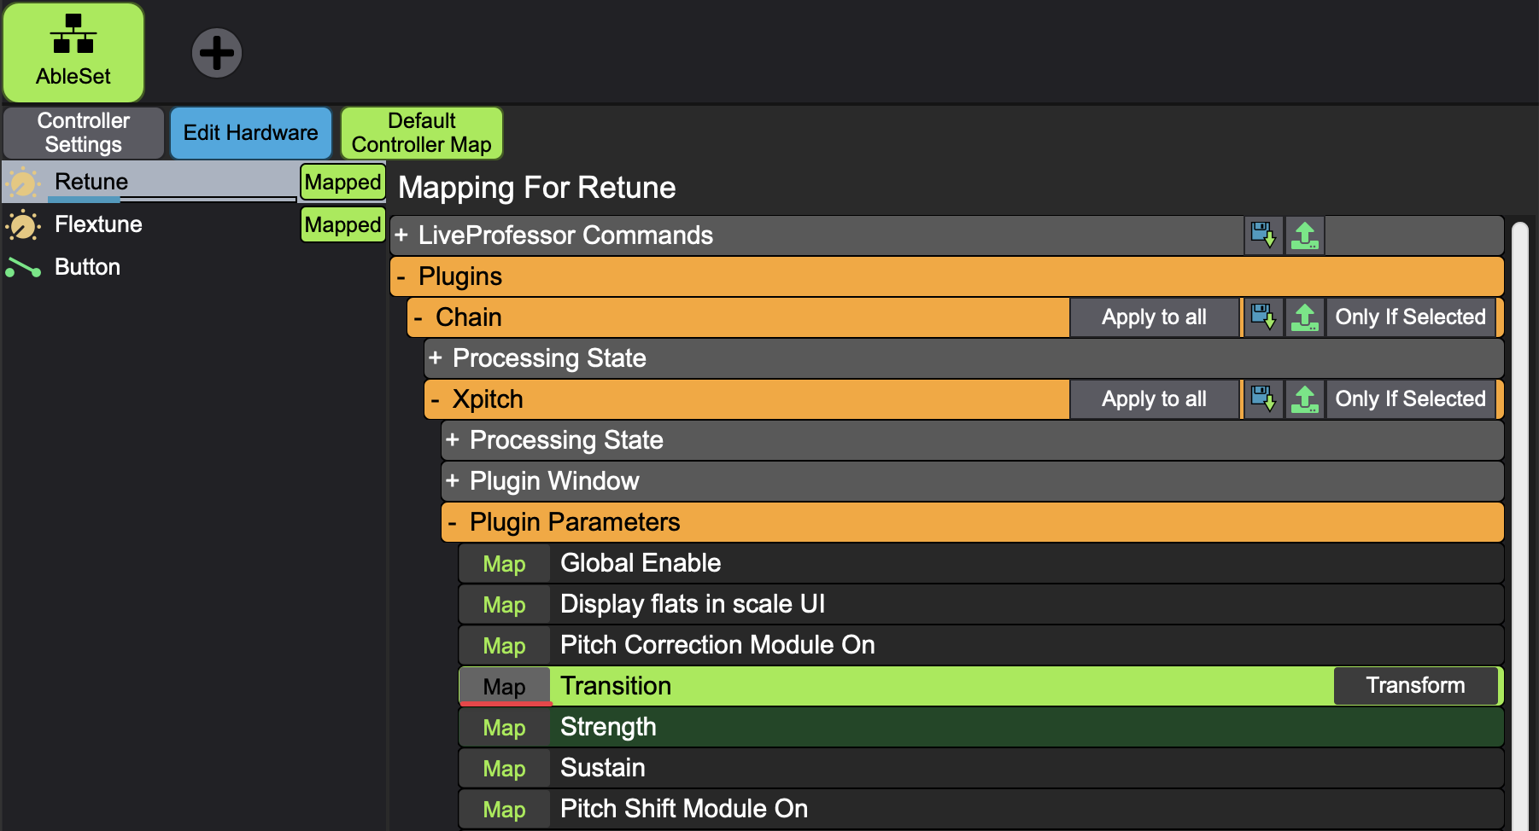Click save icon in Xpitch row
Viewport: 1539px width, 831px height.
[1262, 398]
